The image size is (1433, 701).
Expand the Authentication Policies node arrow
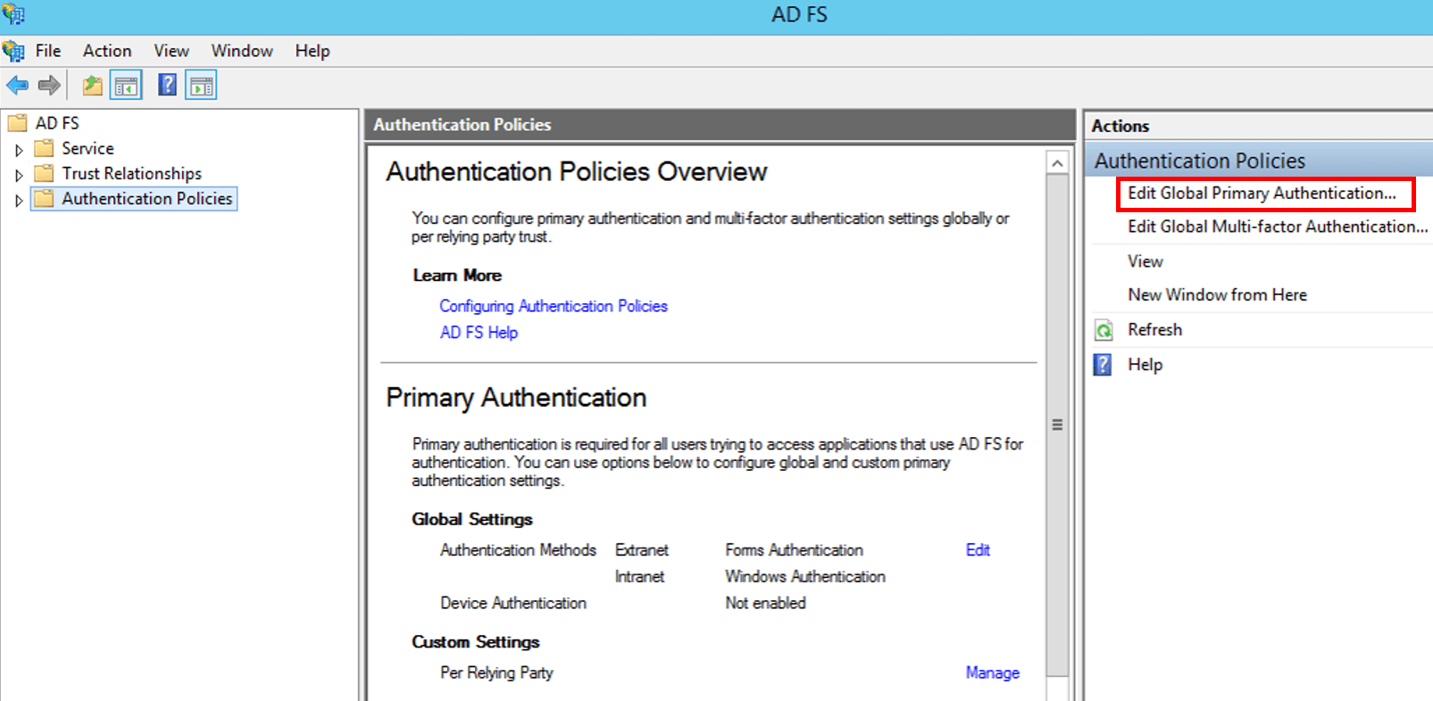[19, 200]
